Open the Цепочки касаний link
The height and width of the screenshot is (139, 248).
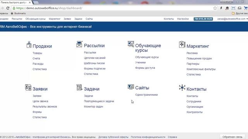(x=95, y=58)
